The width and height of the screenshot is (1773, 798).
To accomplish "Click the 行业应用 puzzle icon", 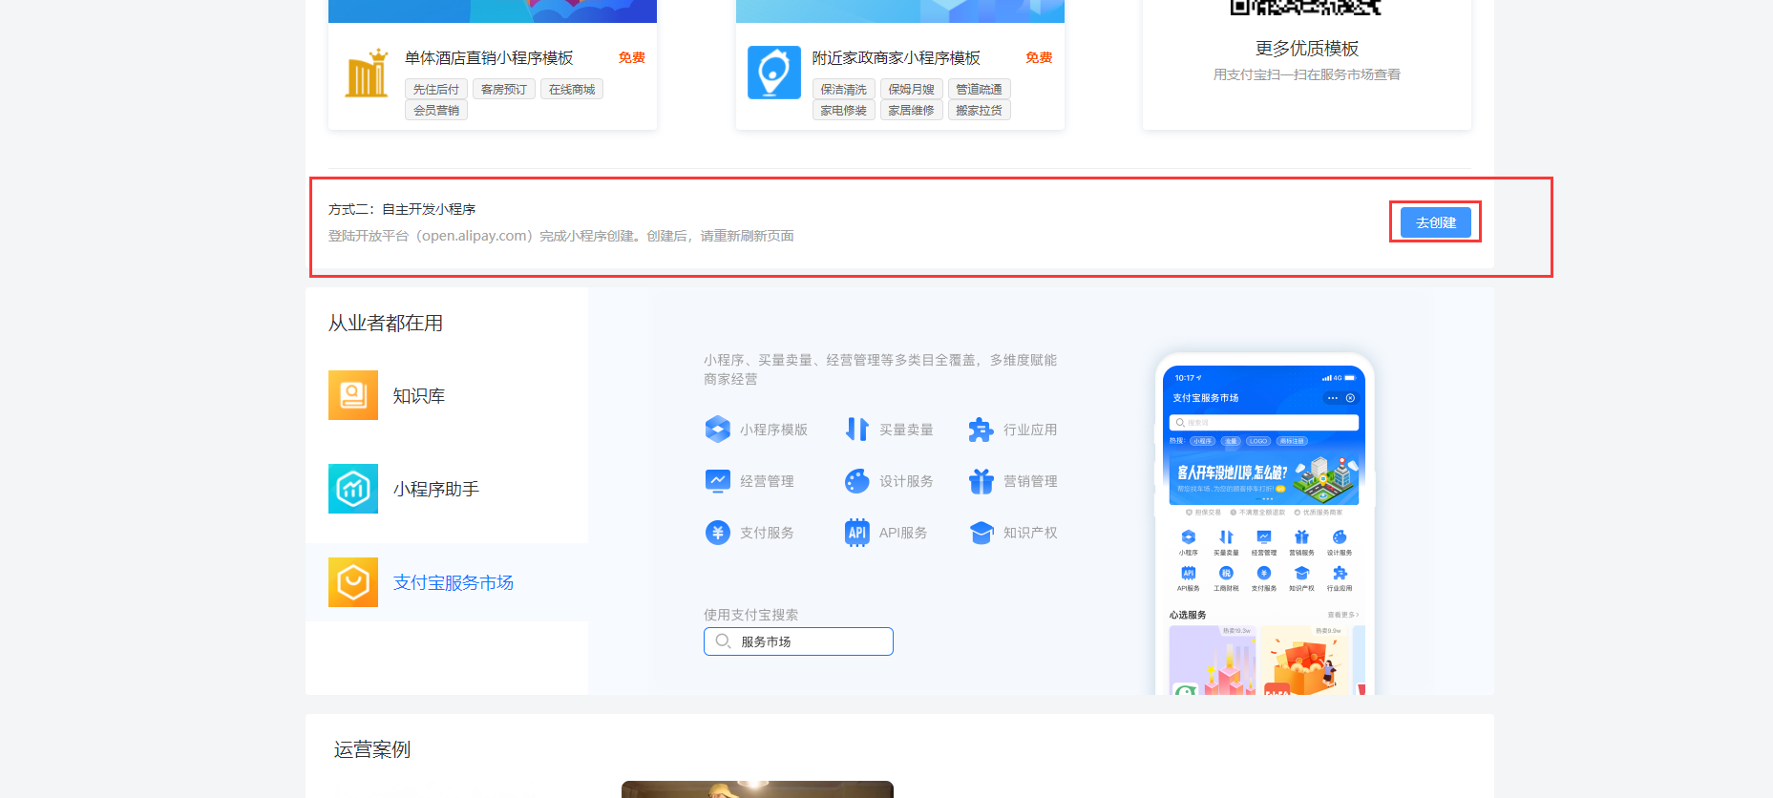I will click(981, 430).
